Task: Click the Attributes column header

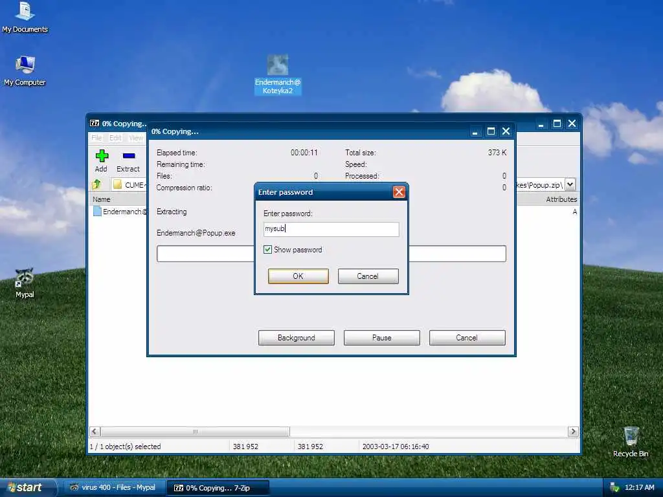Action: tap(561, 199)
